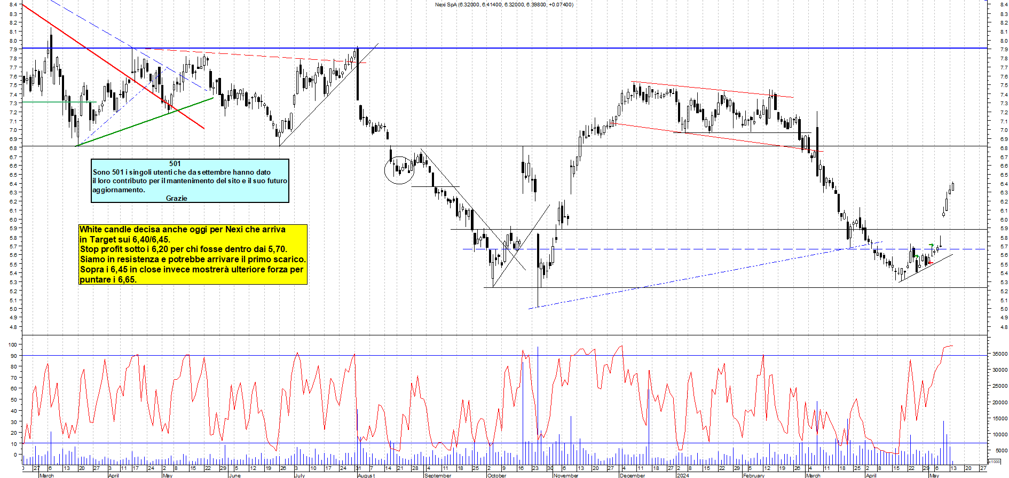
Task: Click the 8.4 label on left price axis
Action: click(13, 5)
